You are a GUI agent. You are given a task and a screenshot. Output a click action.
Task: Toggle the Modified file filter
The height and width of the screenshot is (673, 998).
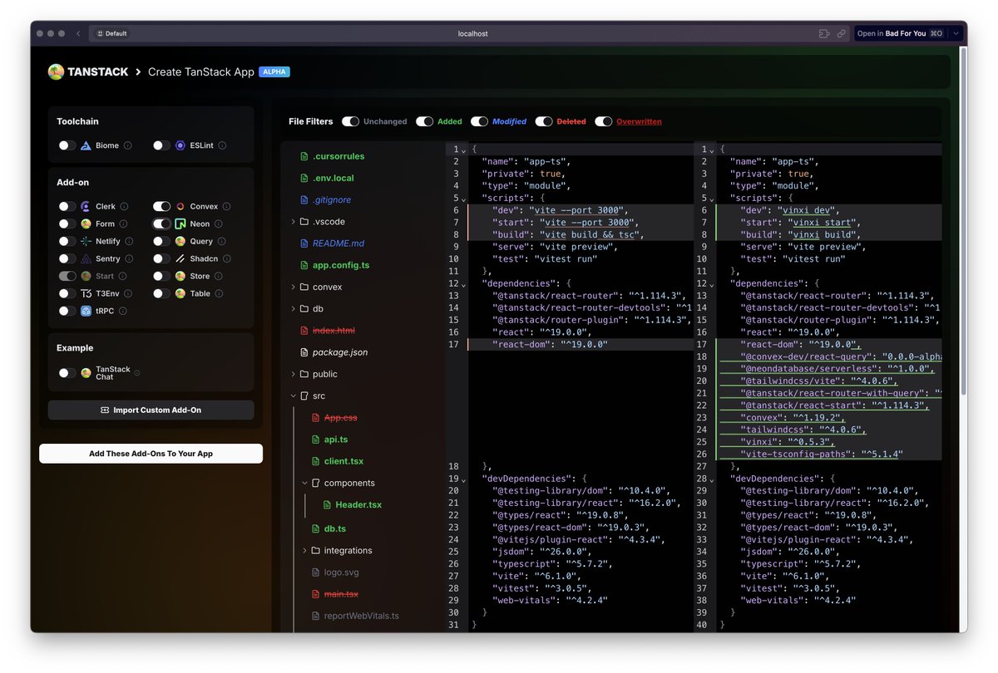[479, 121]
